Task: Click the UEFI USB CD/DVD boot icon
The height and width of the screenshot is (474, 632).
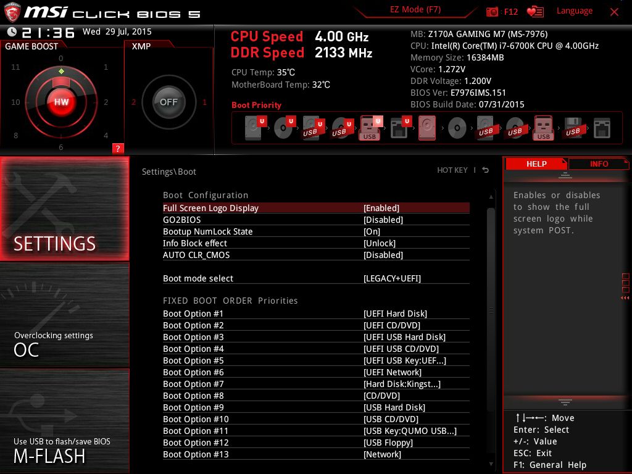Action: pyautogui.click(x=342, y=128)
